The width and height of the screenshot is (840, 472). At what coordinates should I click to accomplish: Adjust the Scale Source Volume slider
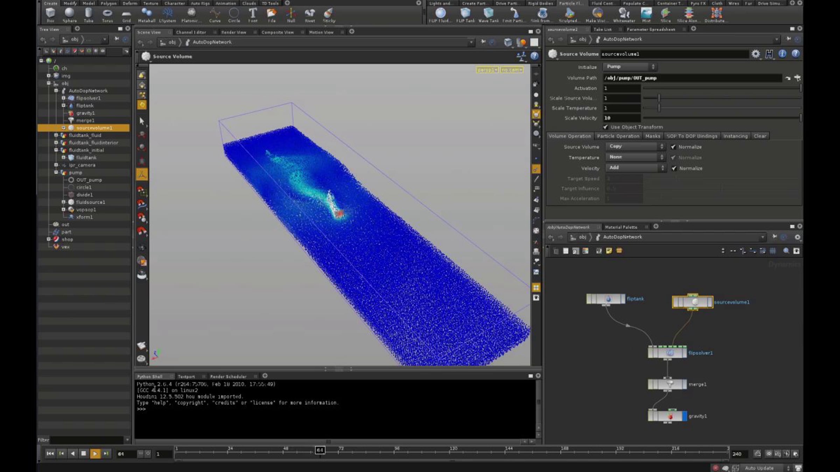click(x=722, y=98)
